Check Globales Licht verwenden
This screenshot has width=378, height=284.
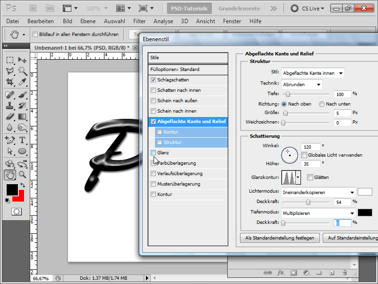304,155
